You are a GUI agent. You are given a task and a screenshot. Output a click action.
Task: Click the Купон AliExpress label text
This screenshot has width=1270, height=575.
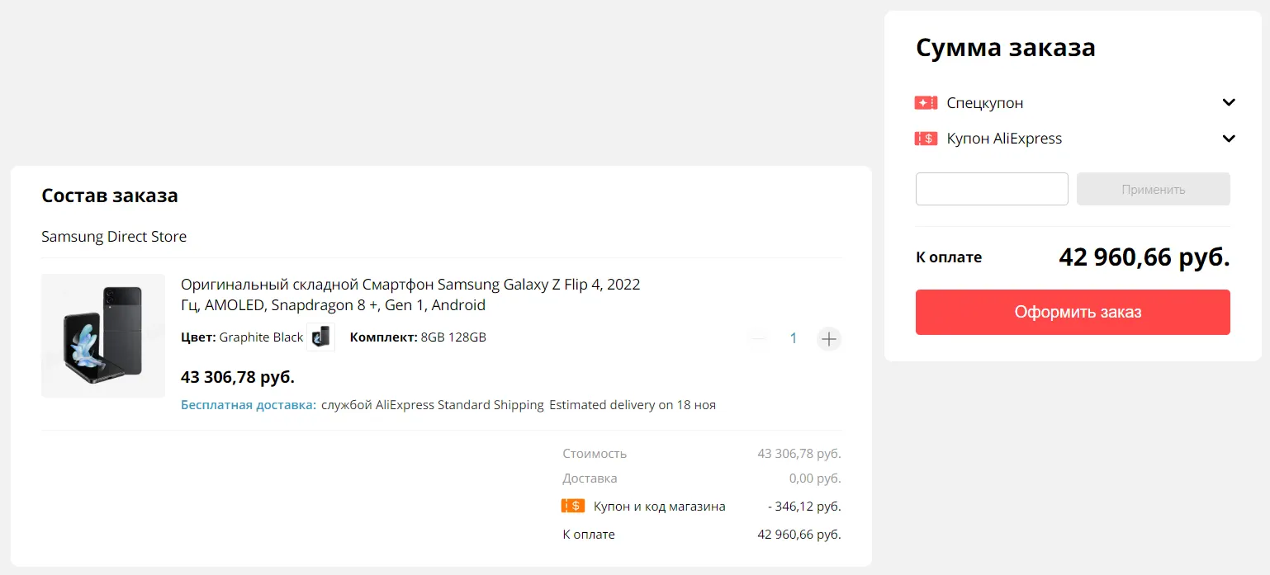tap(1004, 139)
